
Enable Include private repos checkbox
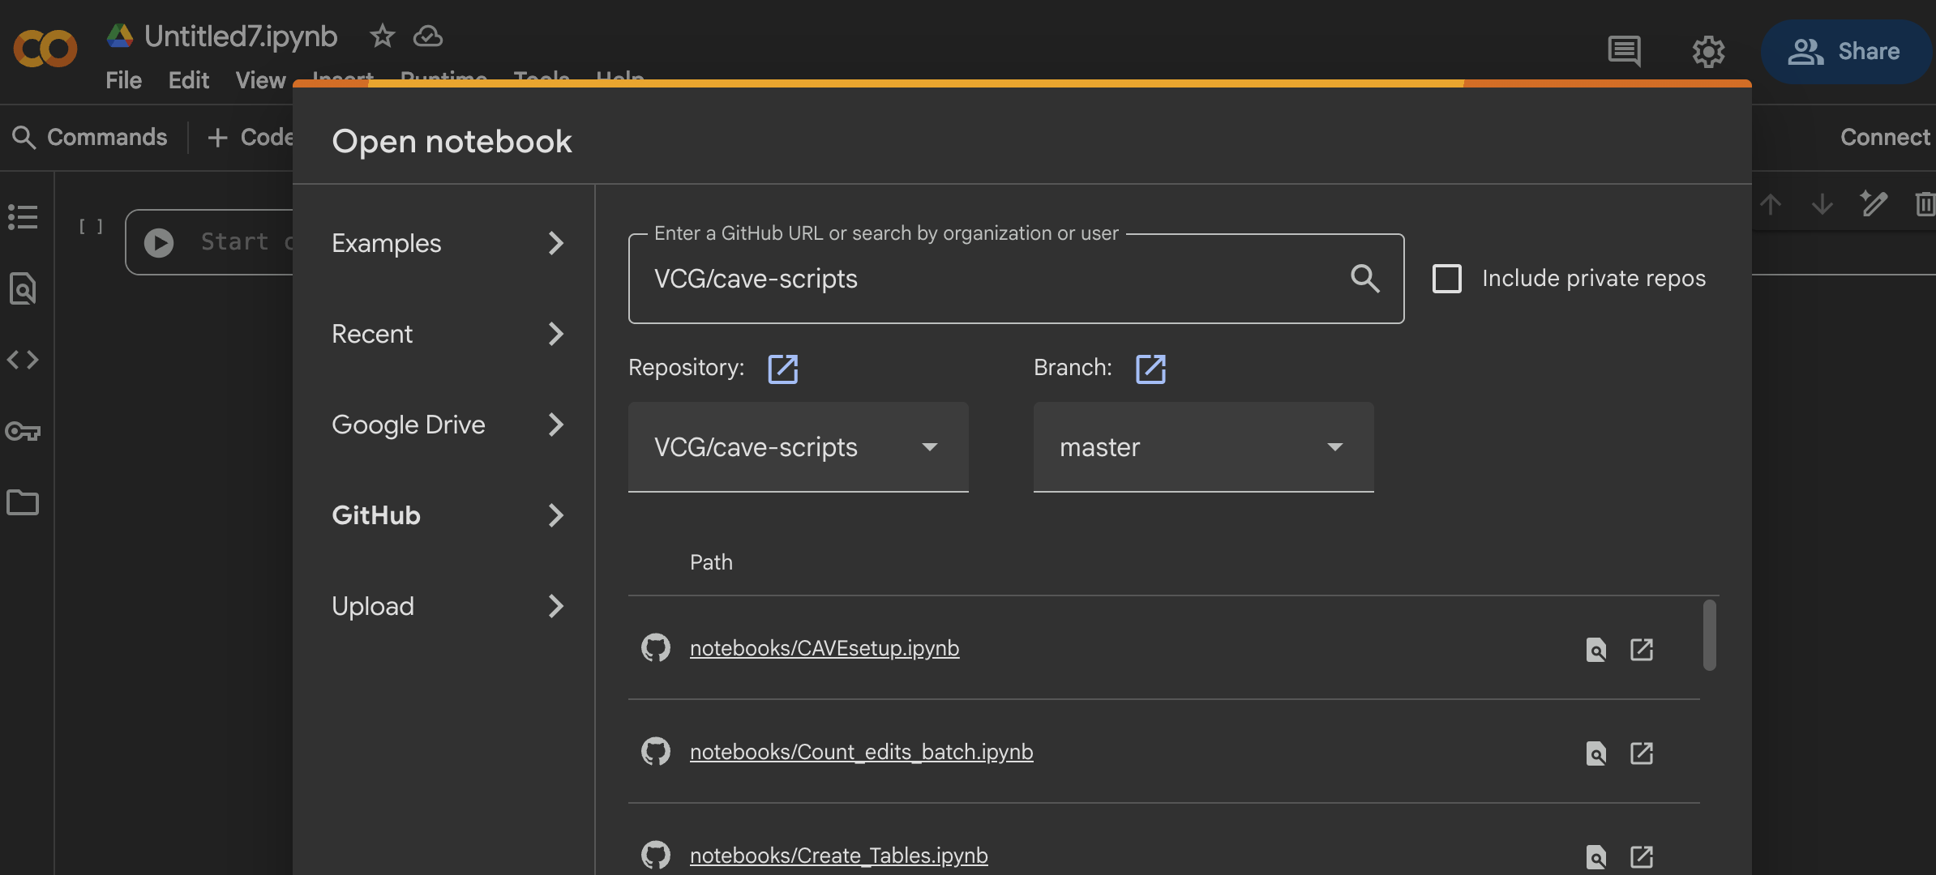[x=1447, y=279]
